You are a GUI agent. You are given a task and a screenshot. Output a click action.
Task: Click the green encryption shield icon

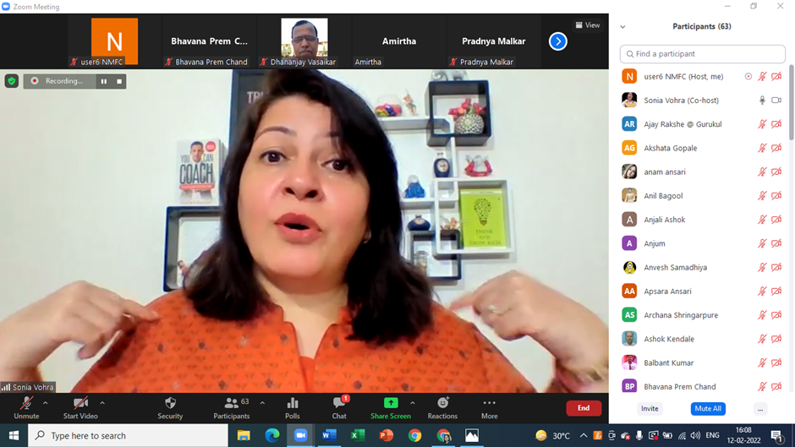coord(12,81)
